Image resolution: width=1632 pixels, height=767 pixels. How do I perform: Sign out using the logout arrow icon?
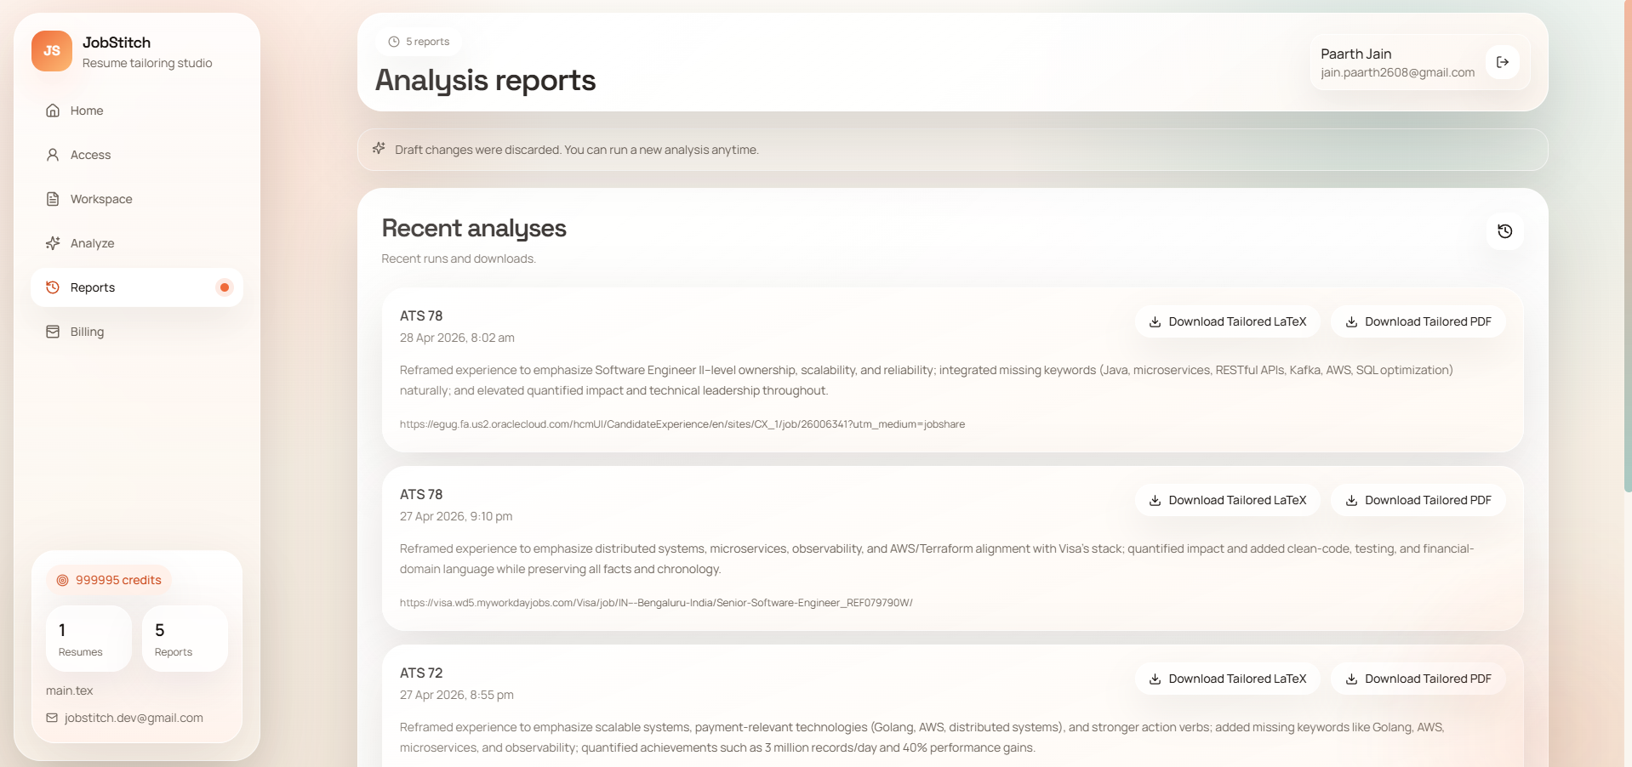coord(1503,62)
